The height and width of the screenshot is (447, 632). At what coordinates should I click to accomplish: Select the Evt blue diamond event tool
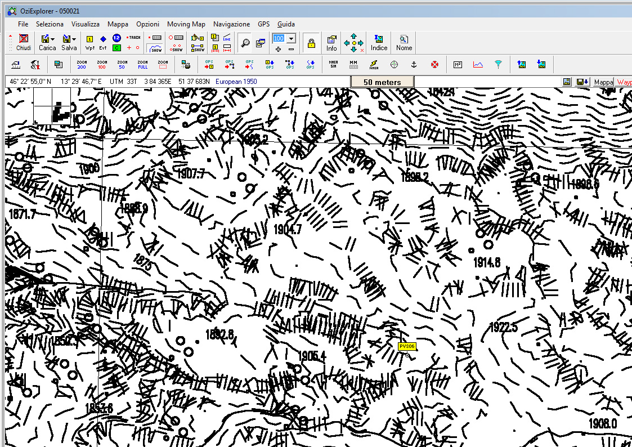click(103, 42)
